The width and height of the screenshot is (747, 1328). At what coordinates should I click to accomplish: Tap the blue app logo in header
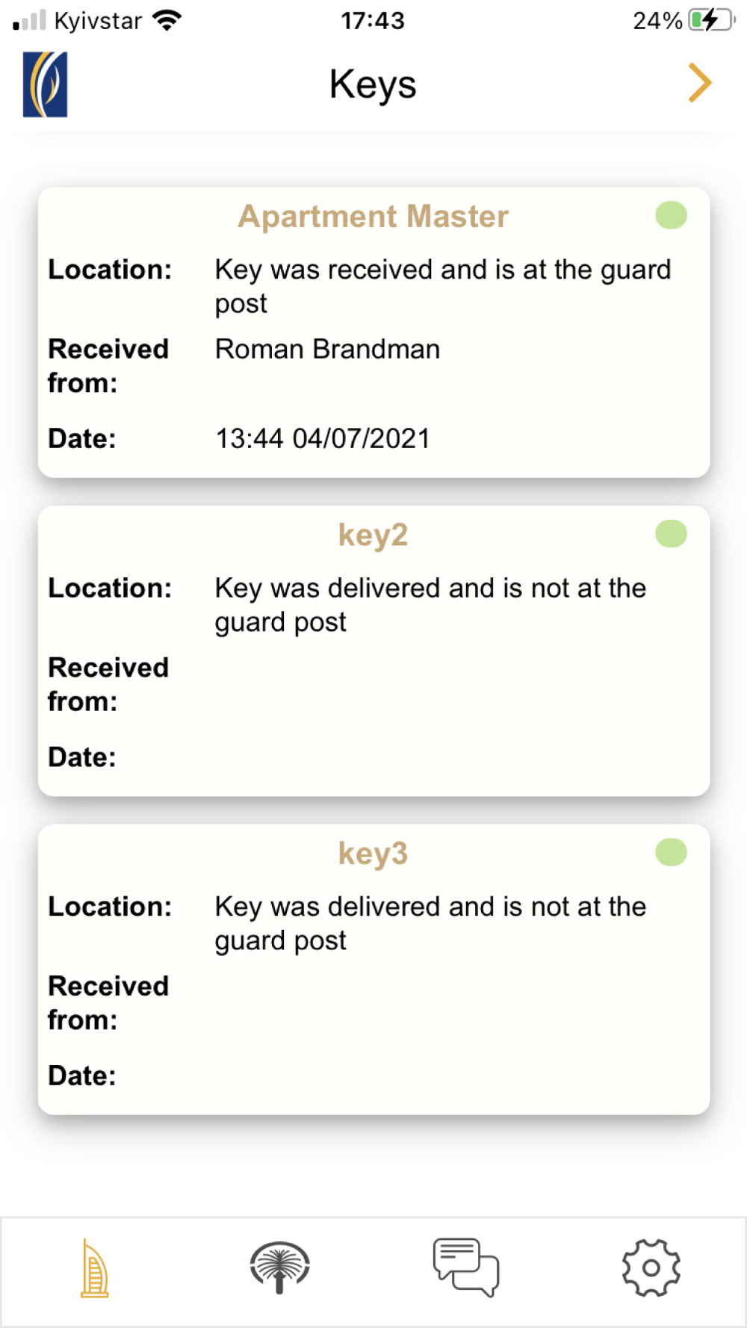coord(45,84)
